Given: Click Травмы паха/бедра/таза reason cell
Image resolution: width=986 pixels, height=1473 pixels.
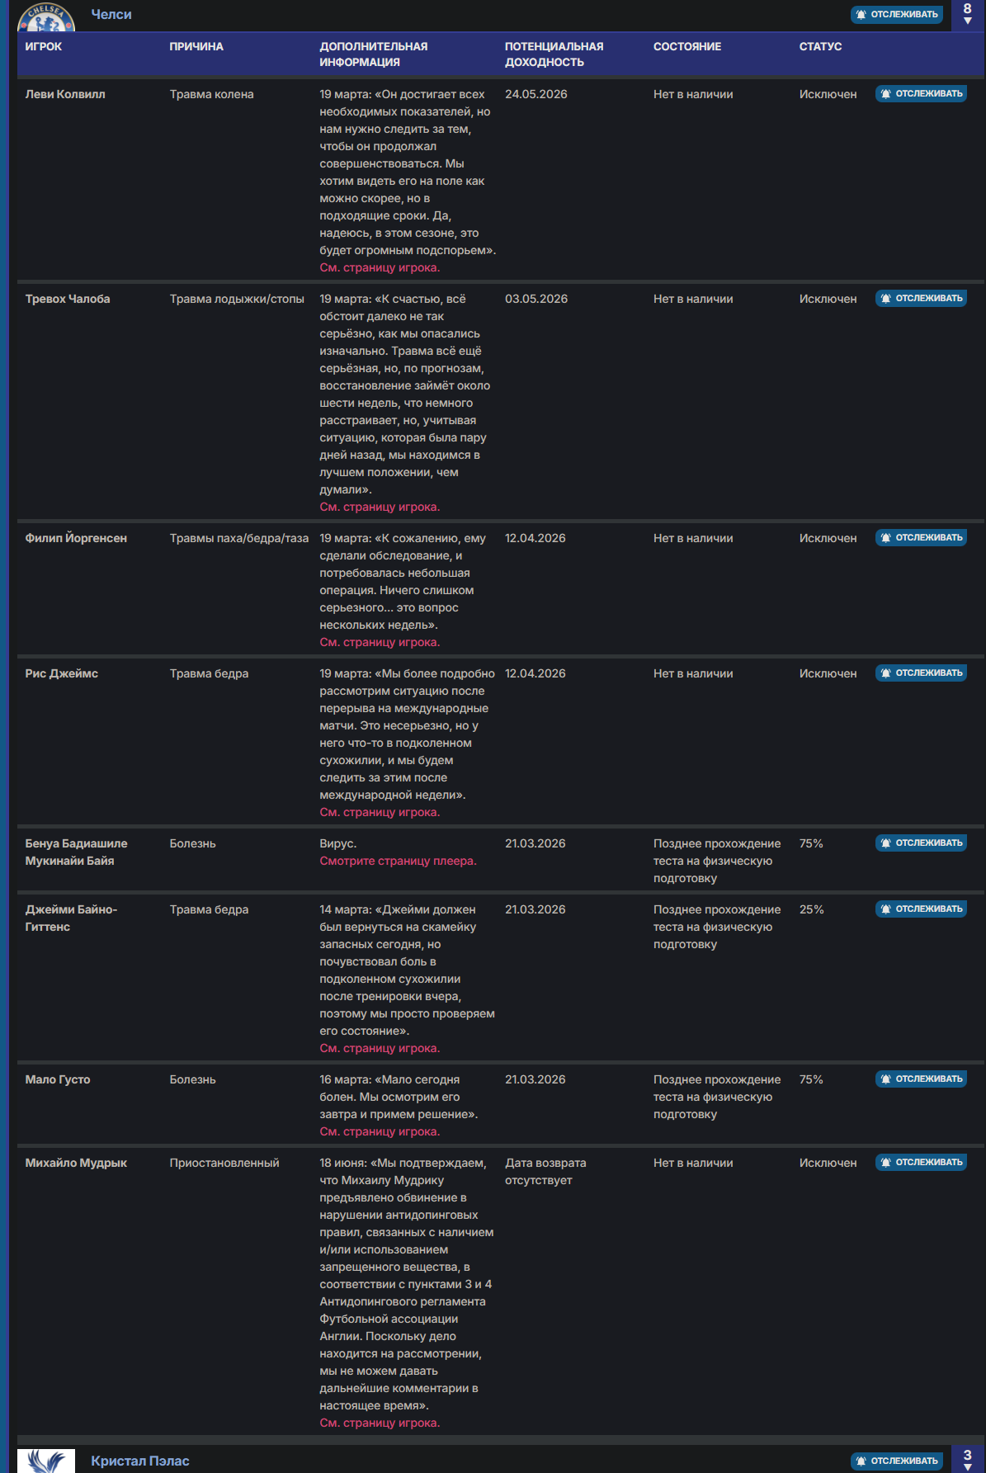Looking at the screenshot, I should click(x=239, y=538).
